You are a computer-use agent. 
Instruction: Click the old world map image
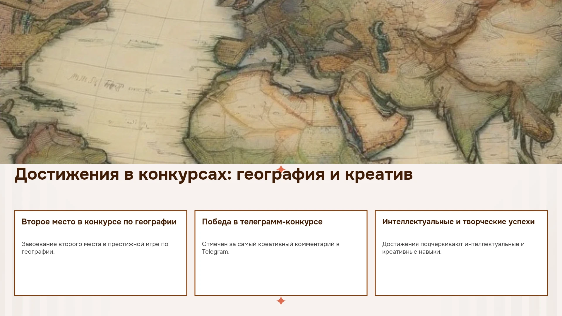[x=281, y=82]
